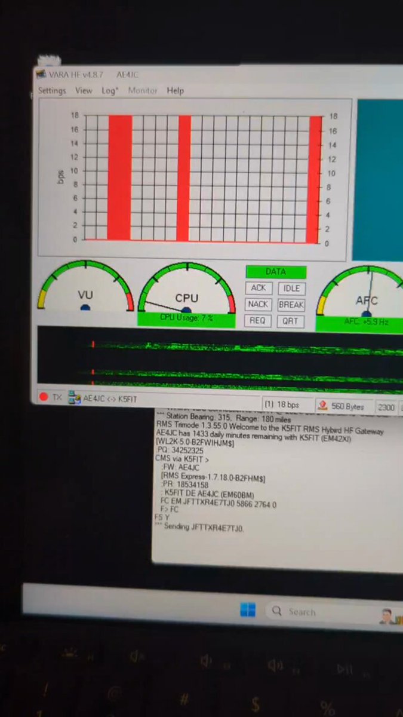Open the Log* menu
Viewport: 403px width, 717px height.
110,91
